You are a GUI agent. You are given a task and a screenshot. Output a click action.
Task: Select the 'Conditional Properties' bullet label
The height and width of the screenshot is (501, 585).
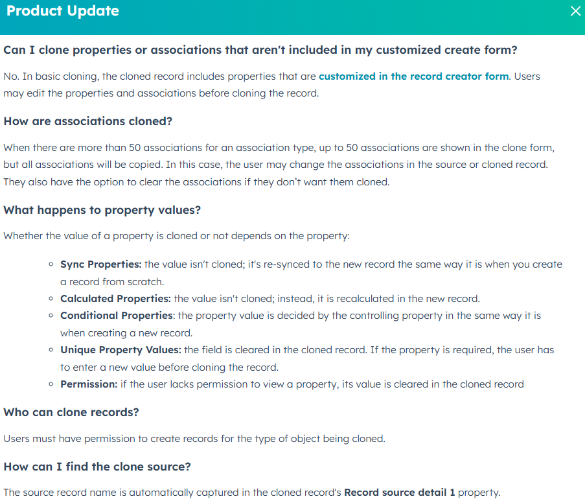(117, 316)
